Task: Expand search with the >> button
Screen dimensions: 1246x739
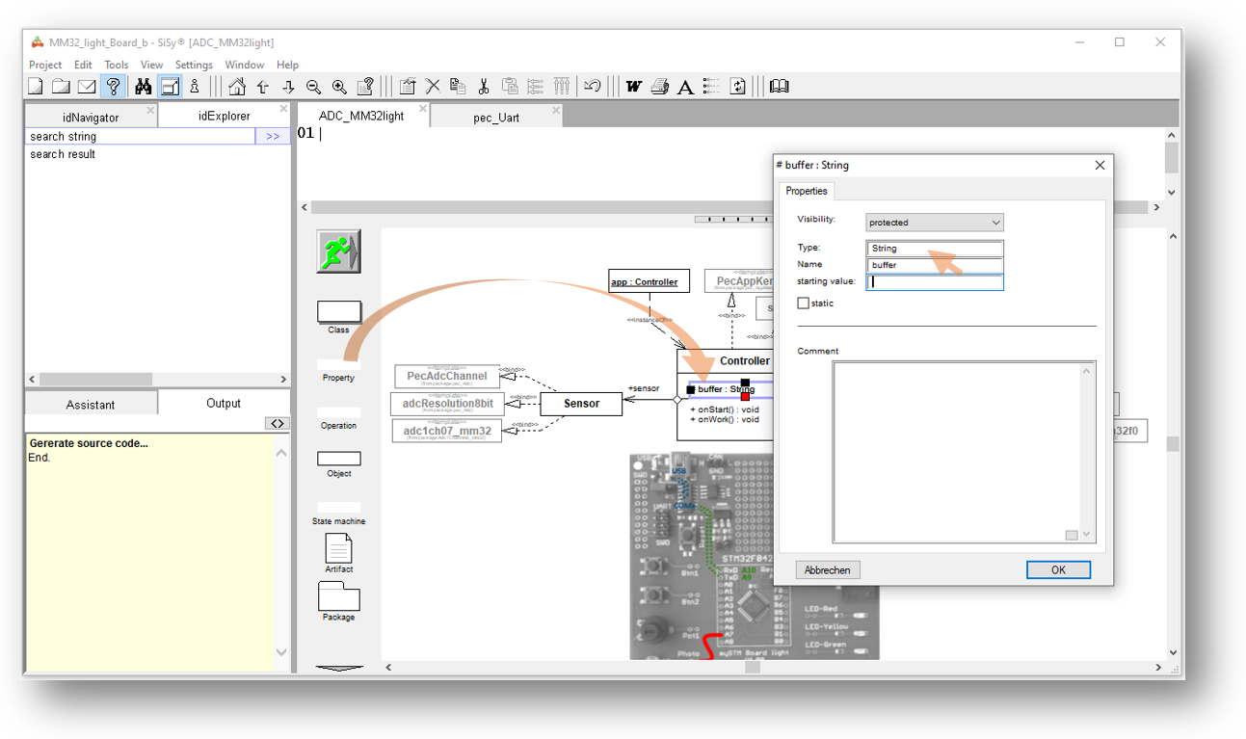Action: [273, 137]
